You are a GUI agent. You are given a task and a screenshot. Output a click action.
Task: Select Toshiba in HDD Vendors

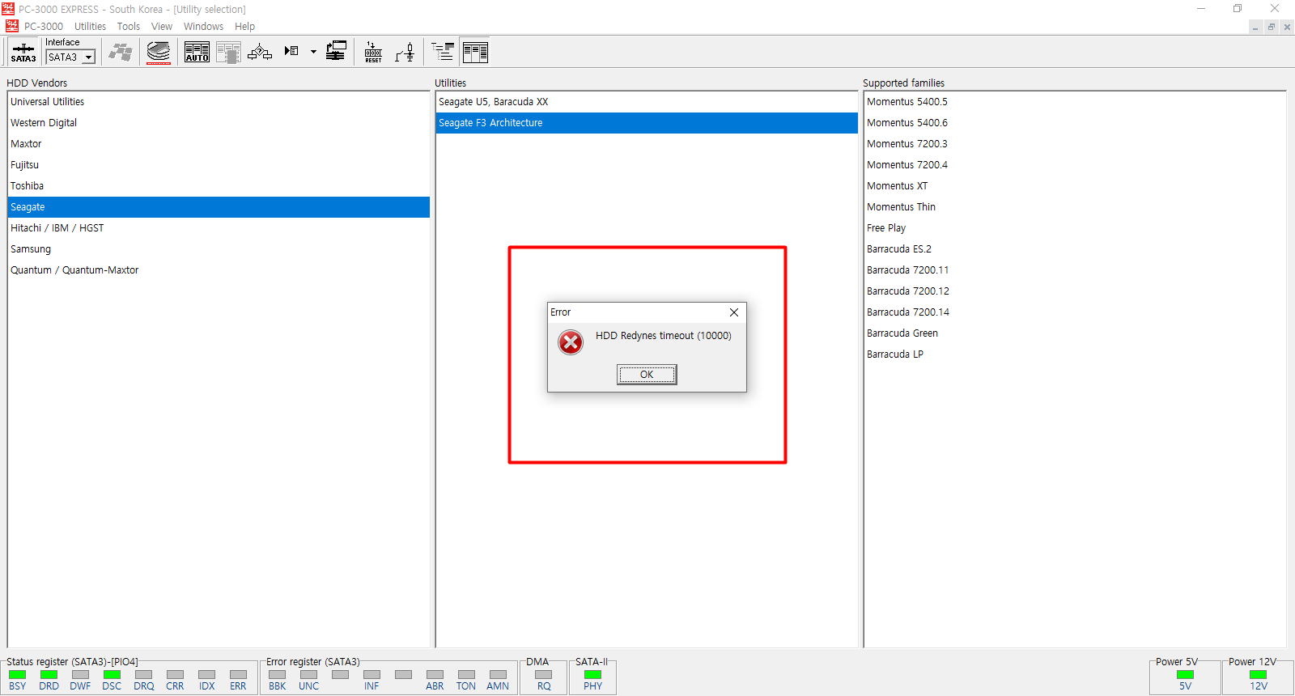click(x=219, y=186)
